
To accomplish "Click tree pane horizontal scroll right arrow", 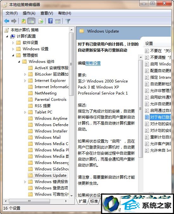I will pos(66,201).
